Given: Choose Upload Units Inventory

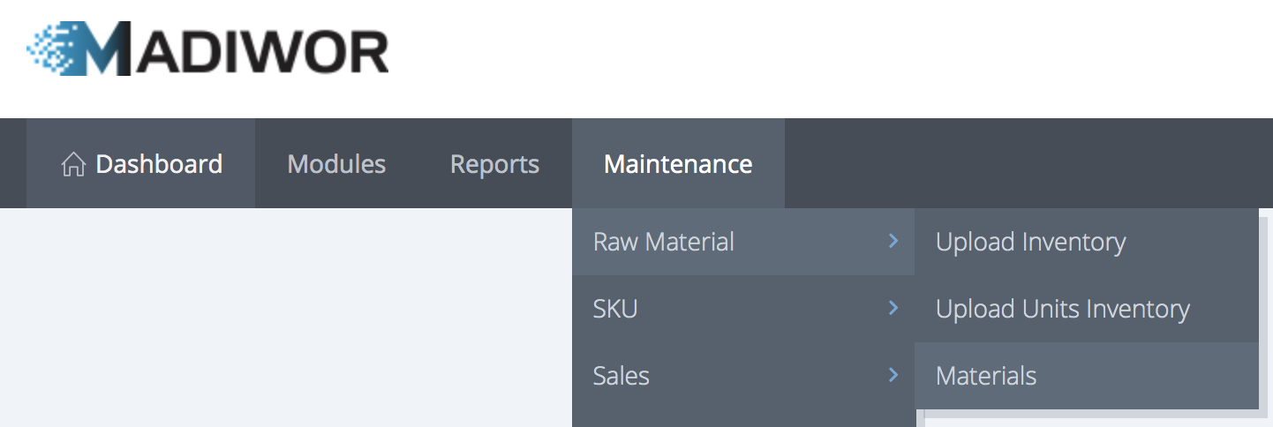Looking at the screenshot, I should pyautogui.click(x=1062, y=309).
